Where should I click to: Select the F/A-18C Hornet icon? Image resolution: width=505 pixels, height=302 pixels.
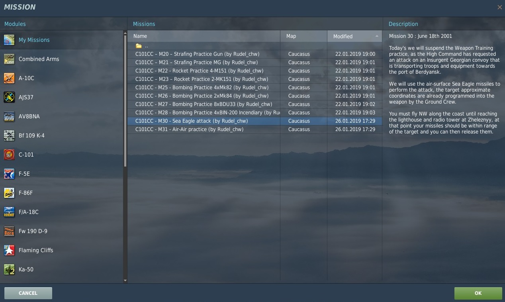click(9, 212)
